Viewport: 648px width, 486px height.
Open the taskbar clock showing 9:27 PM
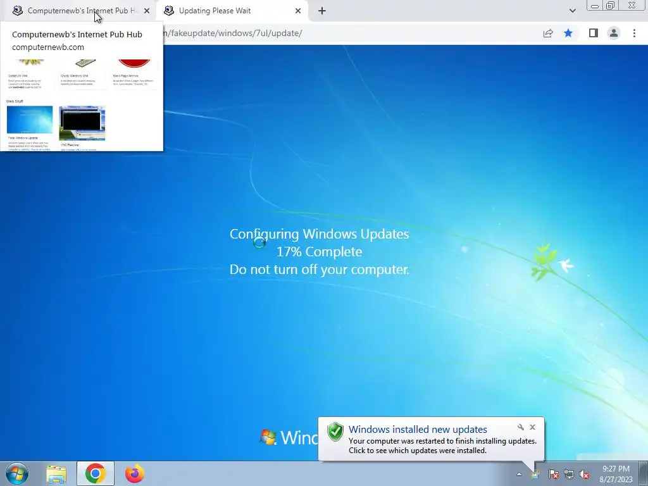616,474
